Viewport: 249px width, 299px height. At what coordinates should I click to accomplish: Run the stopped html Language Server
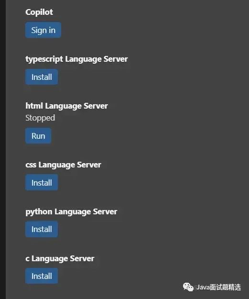coord(38,136)
